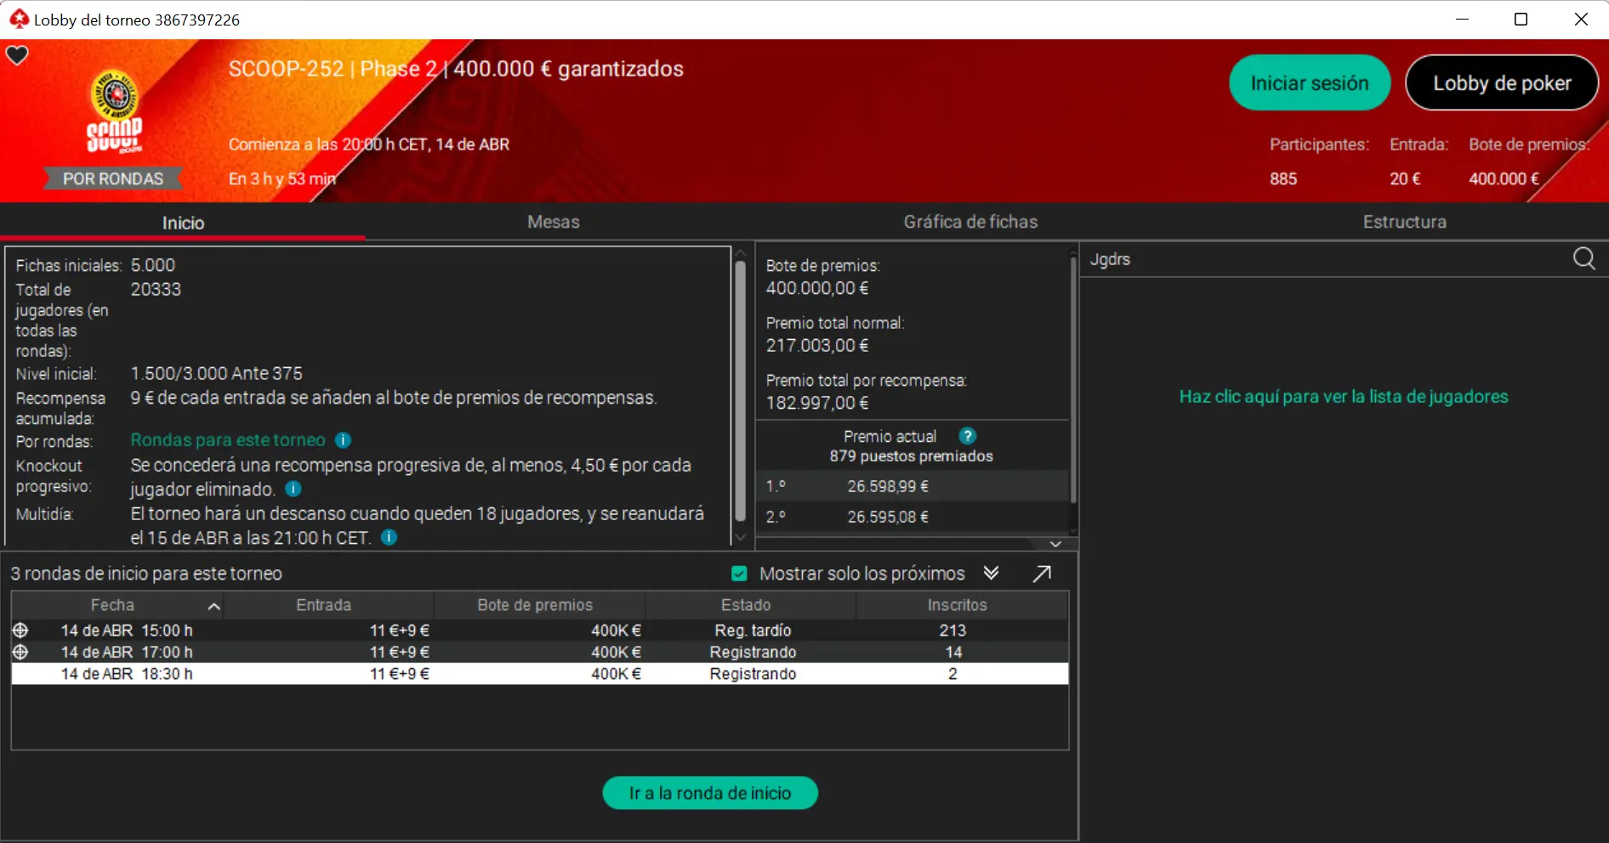Click the favorite heart icon
The height and width of the screenshot is (843, 1609).
point(17,56)
